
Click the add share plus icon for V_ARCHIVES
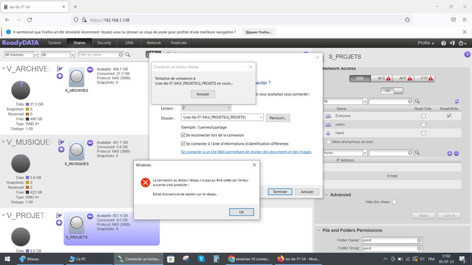(x=60, y=76)
